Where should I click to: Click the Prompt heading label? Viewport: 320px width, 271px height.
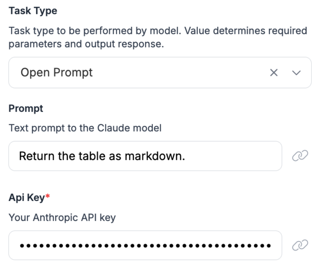click(26, 108)
